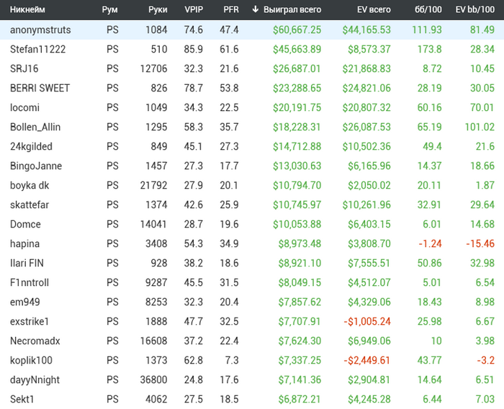
Task: Click the $26,687.01 winnings value
Action: coord(297,68)
